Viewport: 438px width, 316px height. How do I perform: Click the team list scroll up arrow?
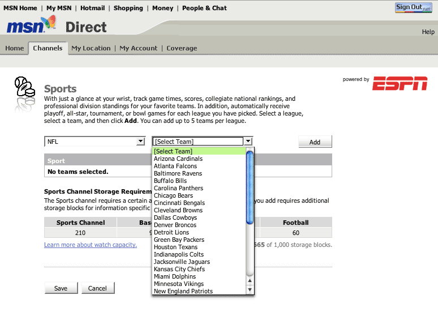[250, 280]
